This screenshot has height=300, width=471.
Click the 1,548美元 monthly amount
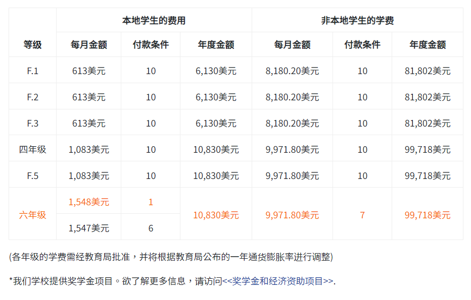pyautogui.click(x=88, y=202)
